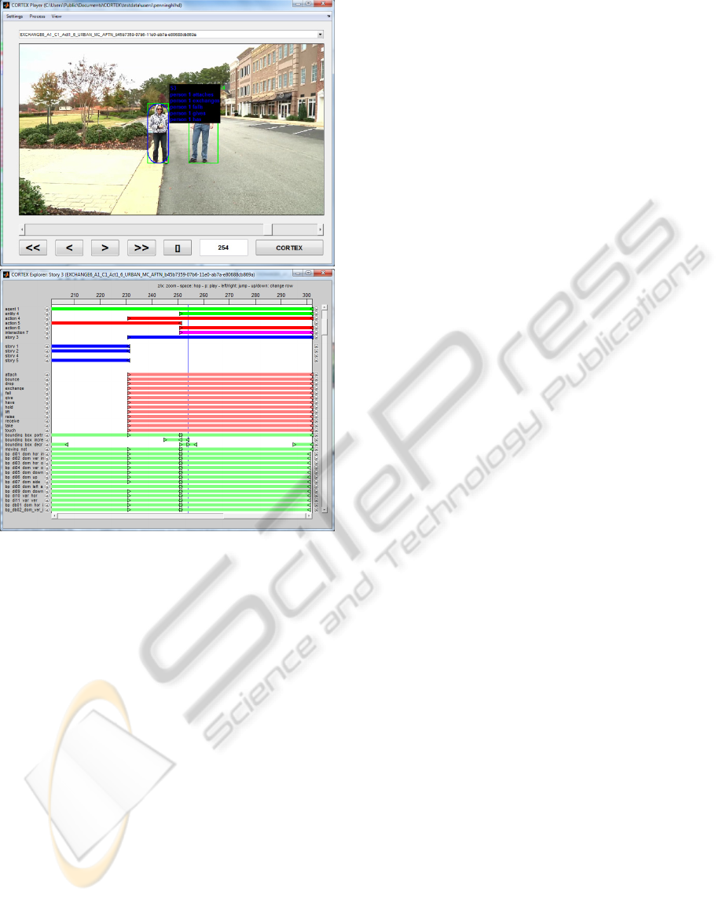
Task: Click the Explorer vertical scrollbar up arrow
Action: [x=323, y=308]
